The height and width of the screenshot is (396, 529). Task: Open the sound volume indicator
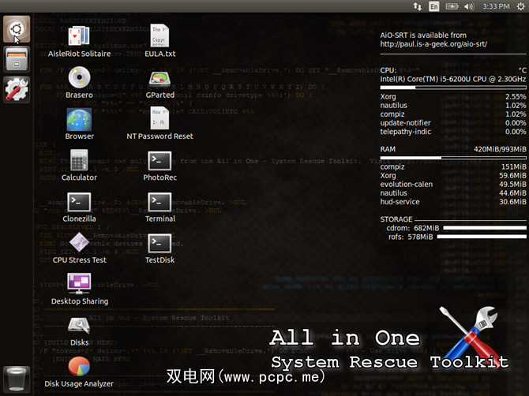[469, 6]
